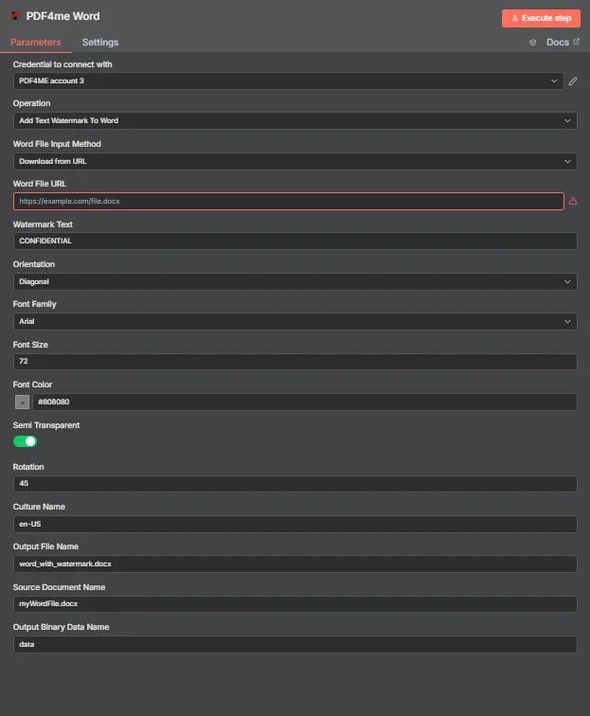This screenshot has height=716, width=590.
Task: Change the Orientation dropdown from Diagonal
Action: pos(295,281)
